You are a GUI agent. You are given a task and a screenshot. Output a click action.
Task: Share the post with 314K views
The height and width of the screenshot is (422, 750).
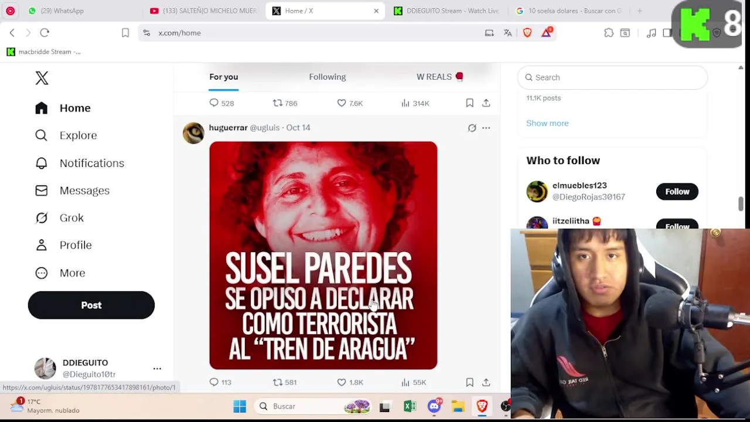click(486, 103)
